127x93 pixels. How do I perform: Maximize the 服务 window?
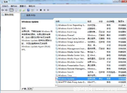pos(119,1)
